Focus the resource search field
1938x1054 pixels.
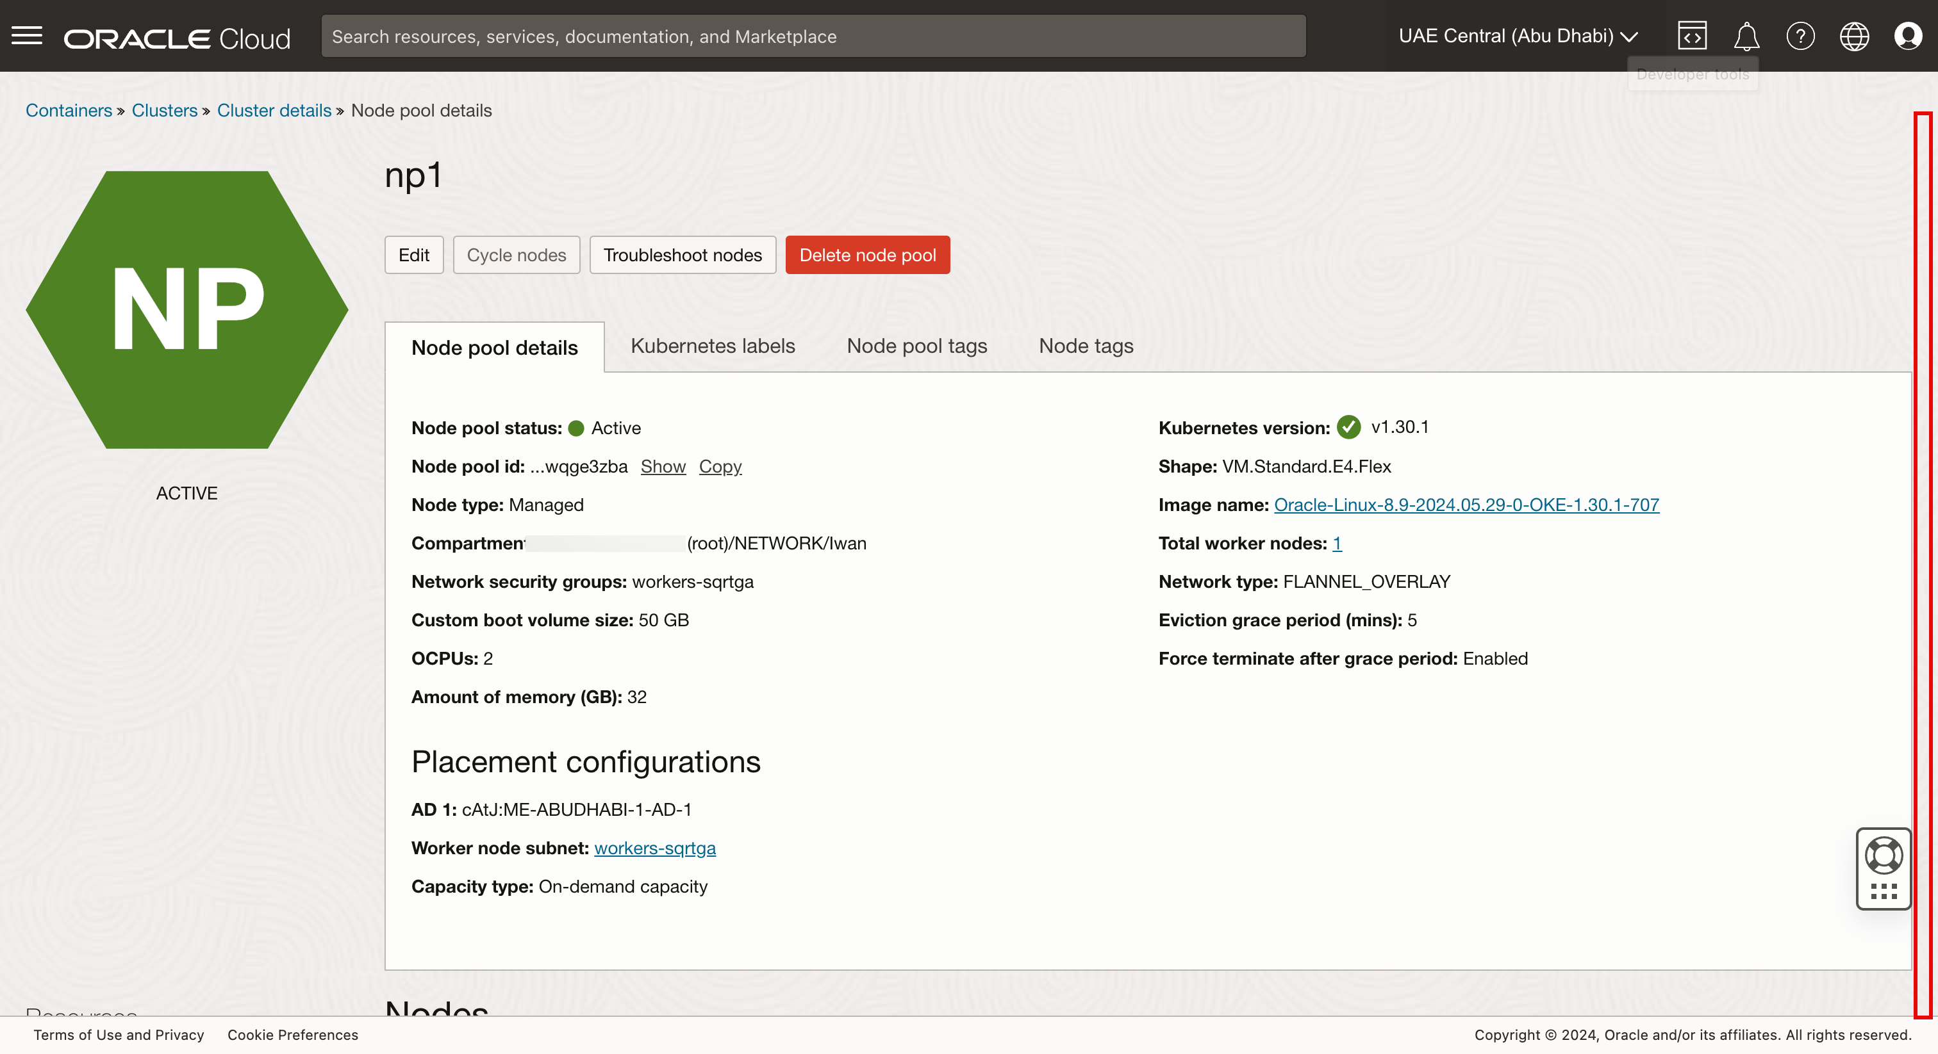point(813,36)
